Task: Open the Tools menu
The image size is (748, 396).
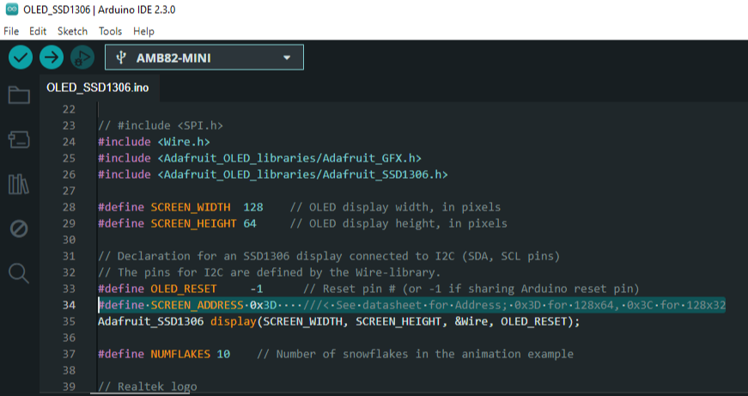Action: coord(110,31)
